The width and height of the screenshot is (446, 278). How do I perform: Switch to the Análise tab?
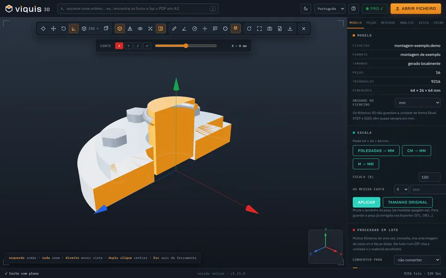pos(407,23)
